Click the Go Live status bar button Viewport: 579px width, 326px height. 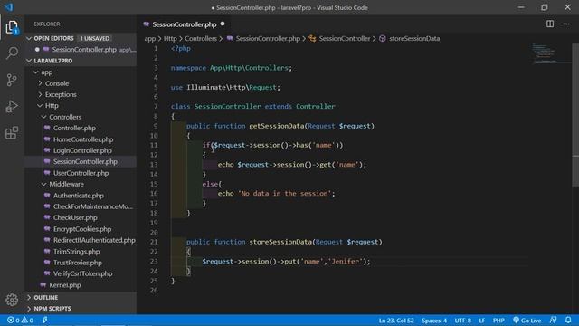(527, 320)
